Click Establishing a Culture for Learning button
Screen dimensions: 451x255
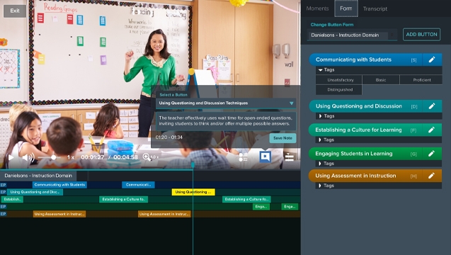tap(365, 130)
